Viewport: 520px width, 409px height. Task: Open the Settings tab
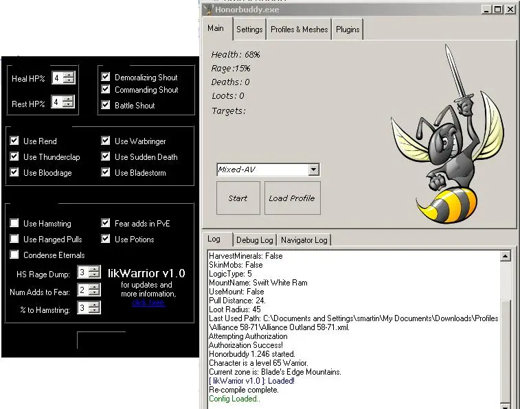[x=249, y=30]
